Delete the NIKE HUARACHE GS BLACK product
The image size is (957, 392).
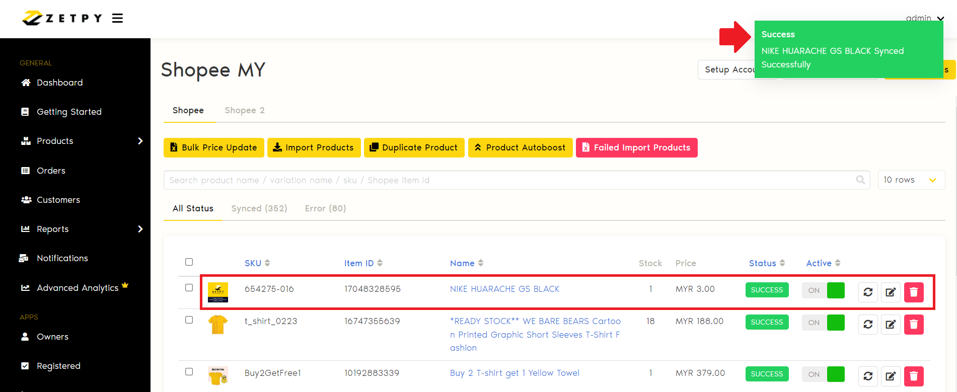pyautogui.click(x=914, y=292)
